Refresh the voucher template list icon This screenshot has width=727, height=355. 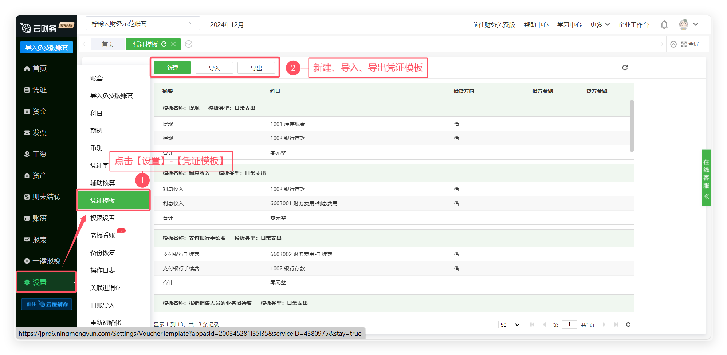(x=625, y=68)
